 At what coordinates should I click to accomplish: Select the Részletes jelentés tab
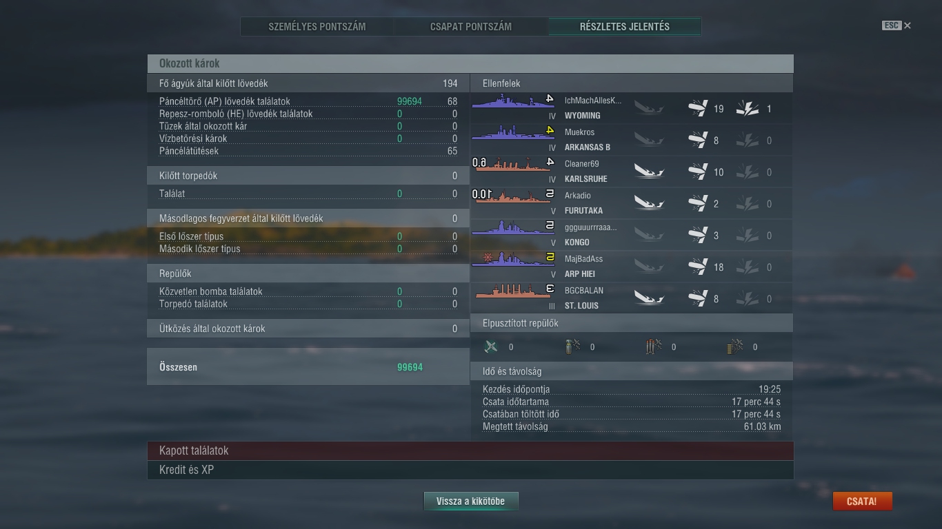click(x=625, y=27)
